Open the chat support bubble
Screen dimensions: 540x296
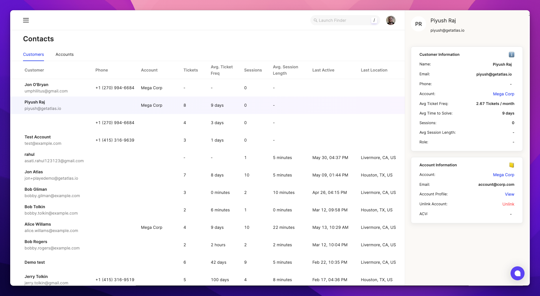pos(517,273)
